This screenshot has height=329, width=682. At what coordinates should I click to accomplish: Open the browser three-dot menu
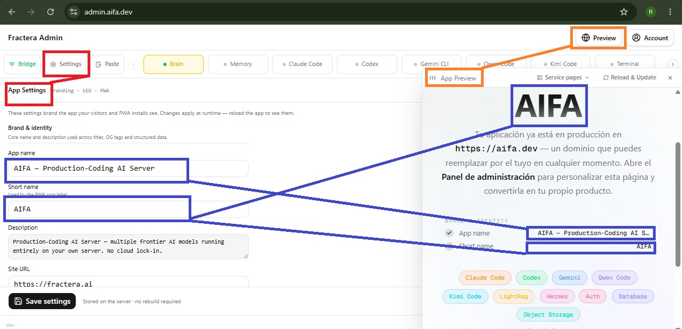[x=670, y=11]
